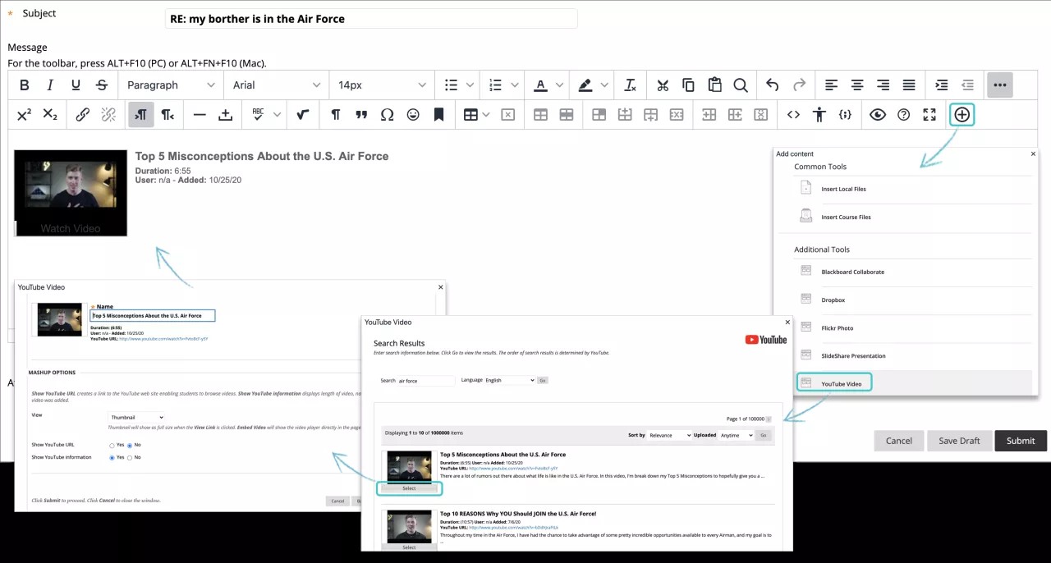Screen dimensions: 1051x563
Task: Toggle bold formatting in the editor toolbar
Action: pos(24,85)
